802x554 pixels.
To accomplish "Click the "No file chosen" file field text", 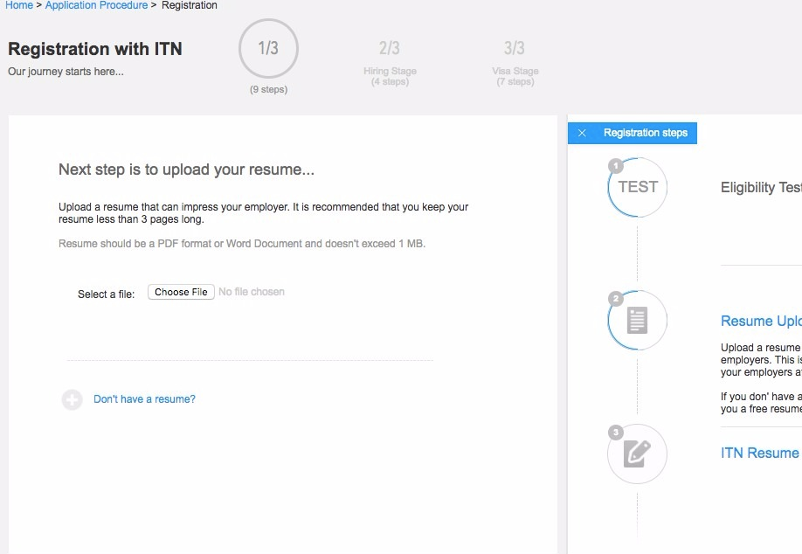I will (252, 292).
